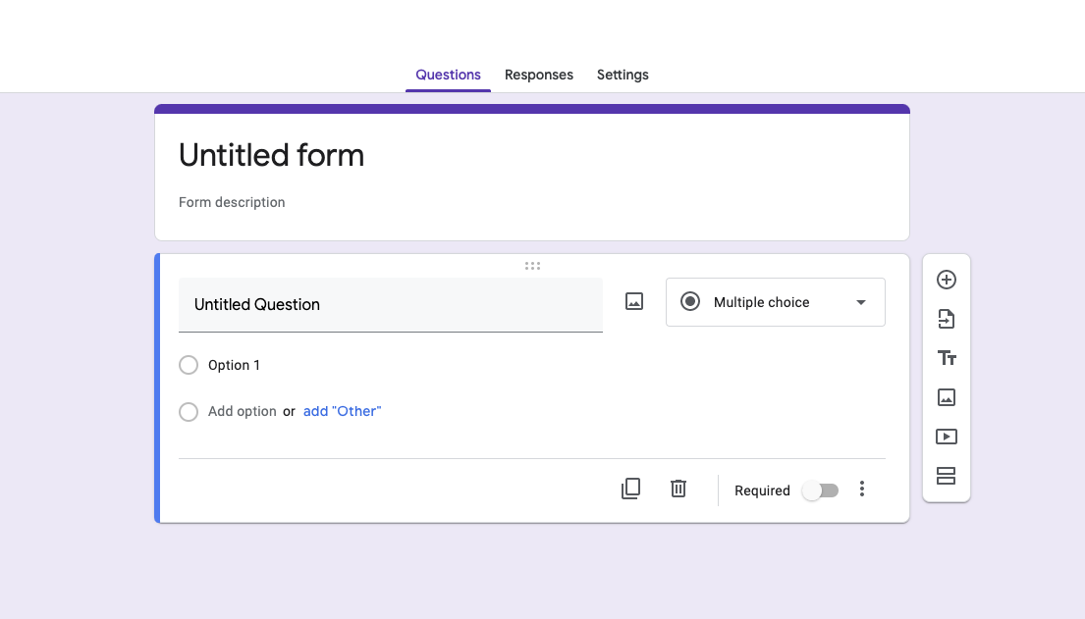The height and width of the screenshot is (619, 1085).
Task: Toggle the Required switch on
Action: coord(820,490)
